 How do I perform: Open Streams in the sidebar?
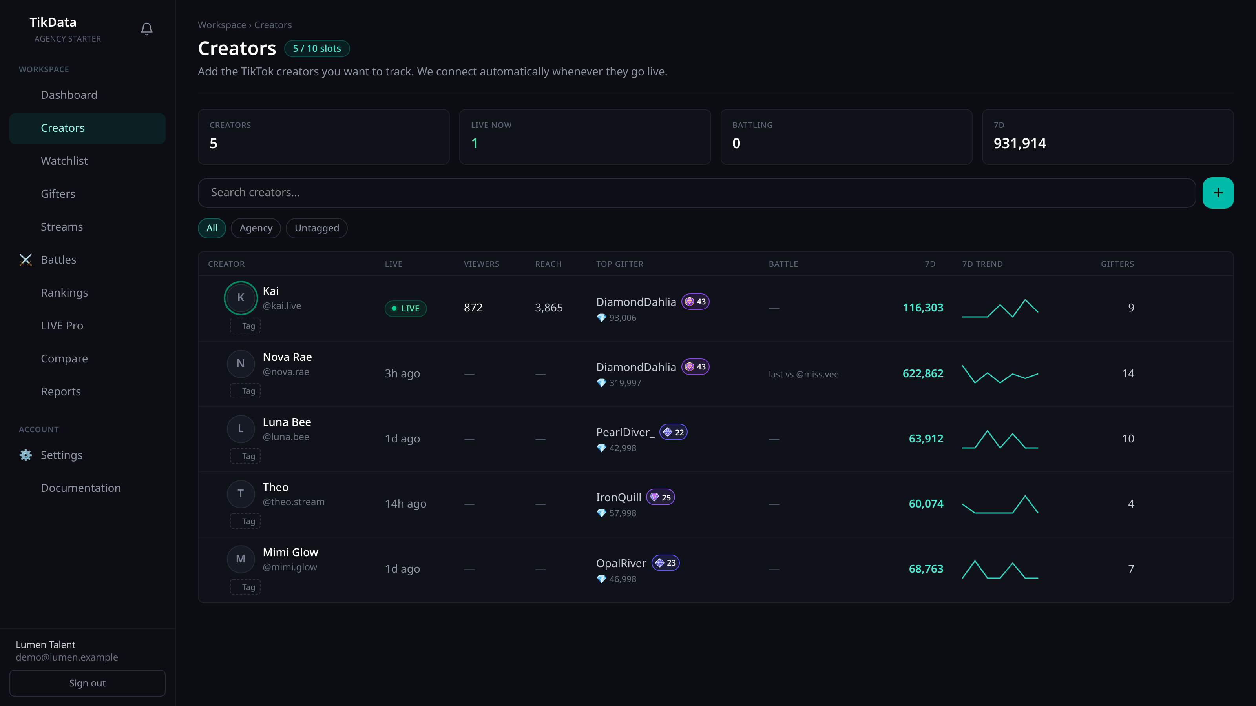coord(87,227)
